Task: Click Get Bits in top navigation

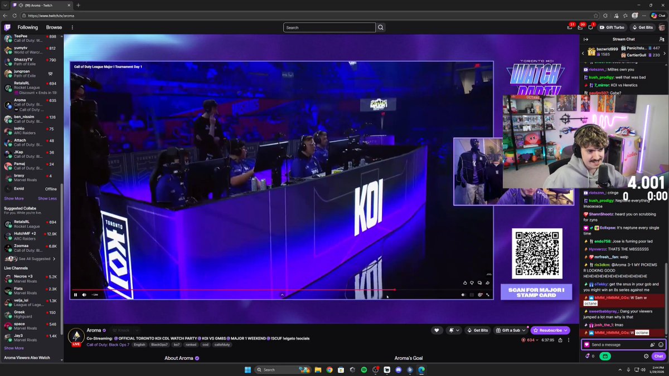Action: 642,27
